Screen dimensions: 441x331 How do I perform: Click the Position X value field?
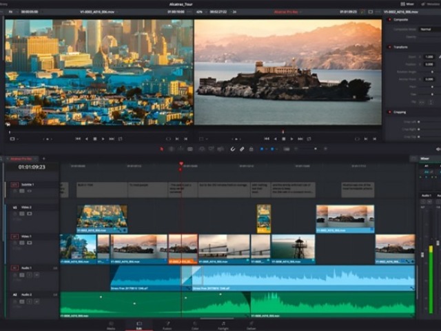[429, 64]
